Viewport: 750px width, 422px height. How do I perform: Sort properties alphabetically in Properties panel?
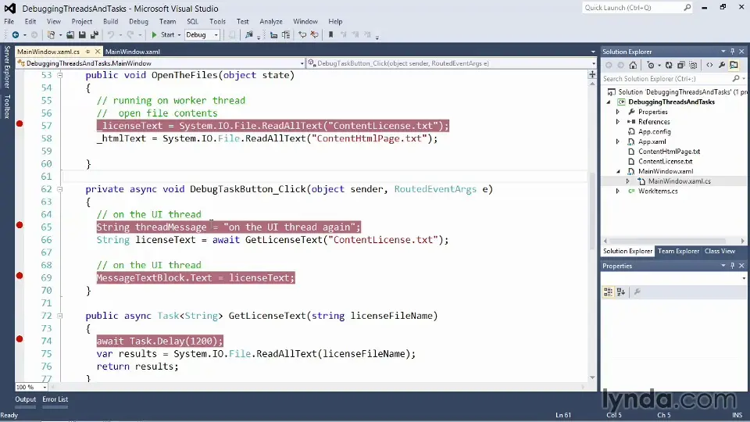[621, 291]
